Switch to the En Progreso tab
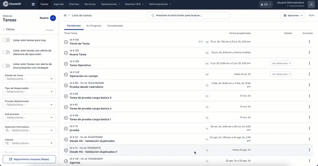 94,26
